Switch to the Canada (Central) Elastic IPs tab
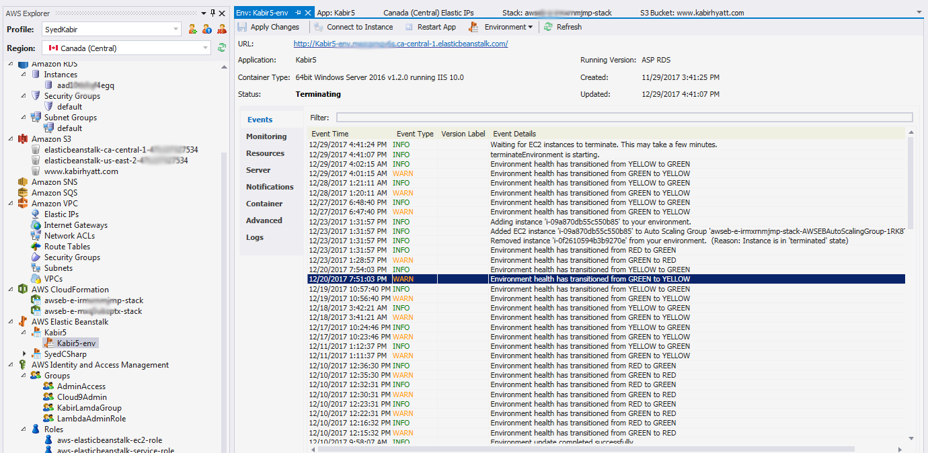 428,13
